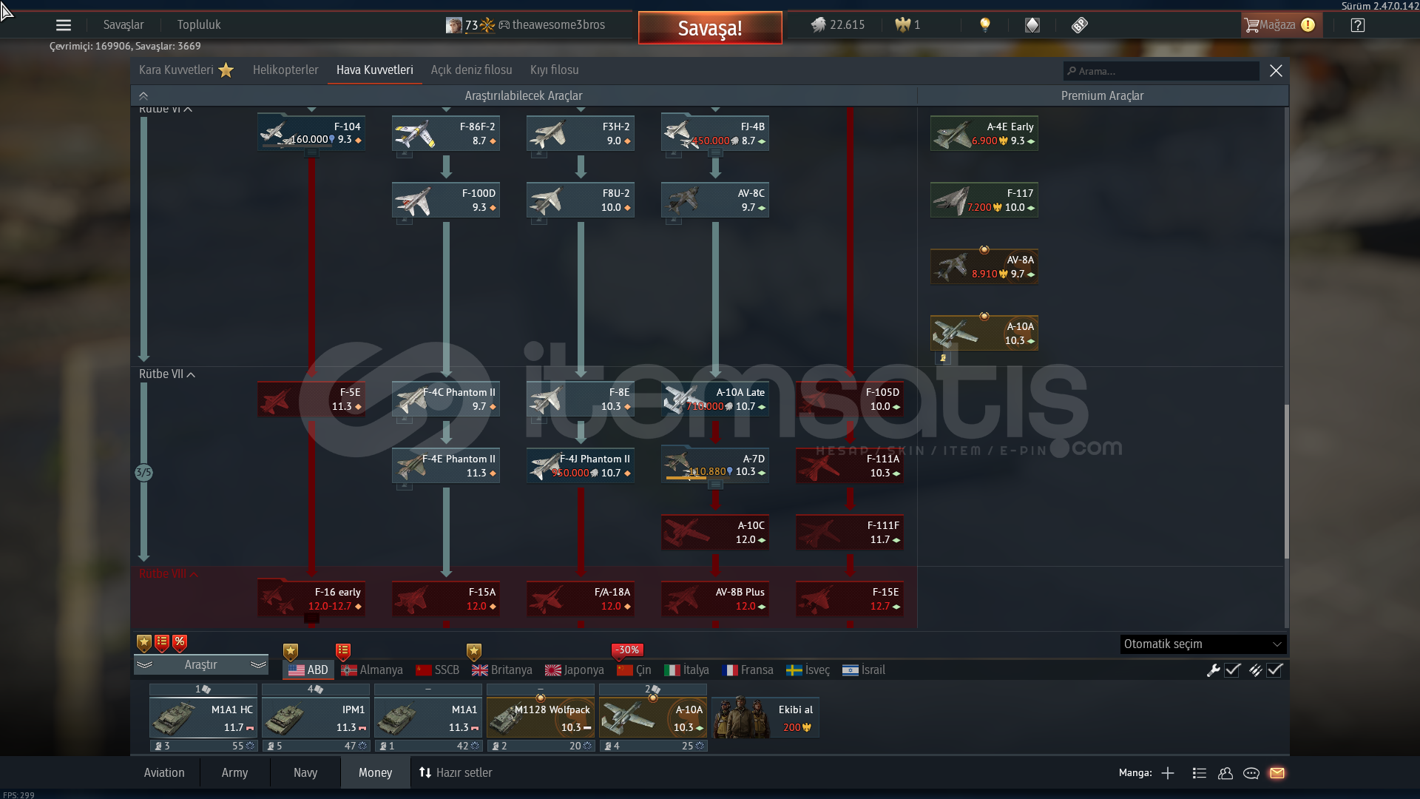Select the F-117 premium vehicle card
1420x799 pixels.
[x=984, y=200]
